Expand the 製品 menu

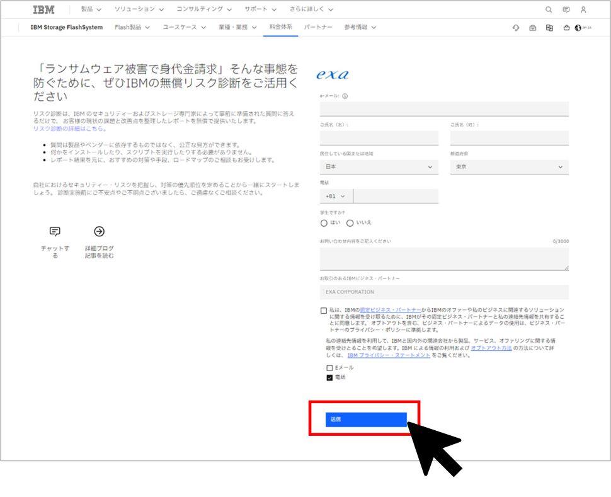click(91, 9)
